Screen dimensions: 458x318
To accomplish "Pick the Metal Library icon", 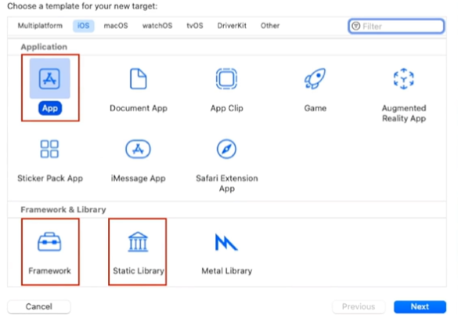I will (226, 242).
